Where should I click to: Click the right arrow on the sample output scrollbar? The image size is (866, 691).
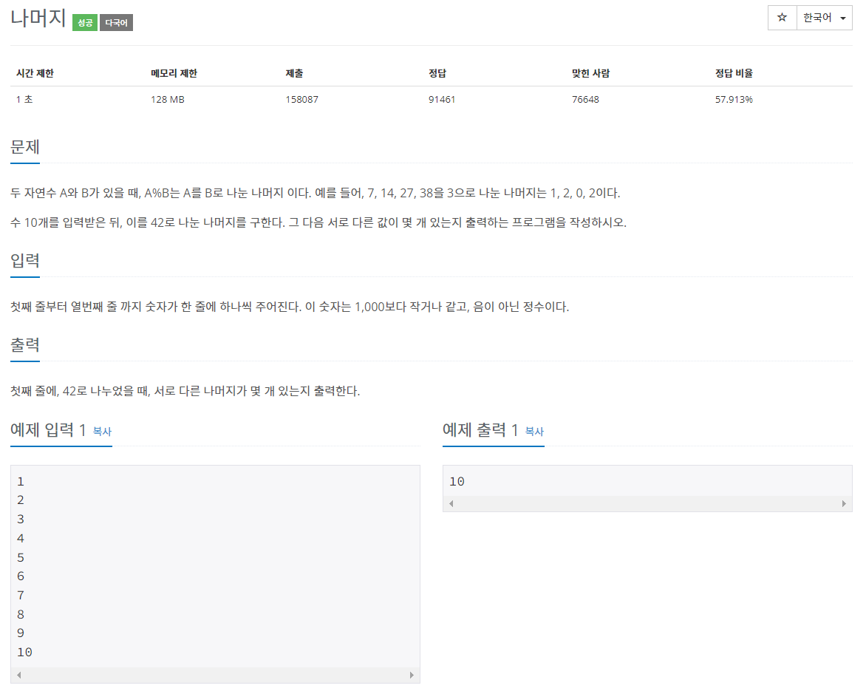[x=843, y=503]
